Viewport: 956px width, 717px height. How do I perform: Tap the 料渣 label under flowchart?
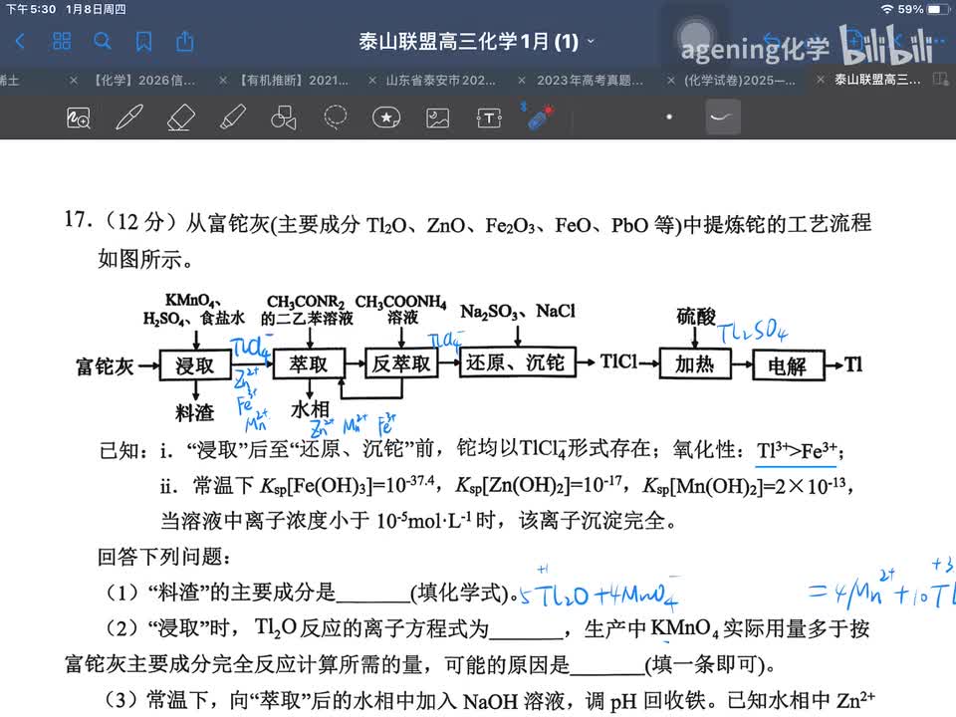[x=194, y=412]
